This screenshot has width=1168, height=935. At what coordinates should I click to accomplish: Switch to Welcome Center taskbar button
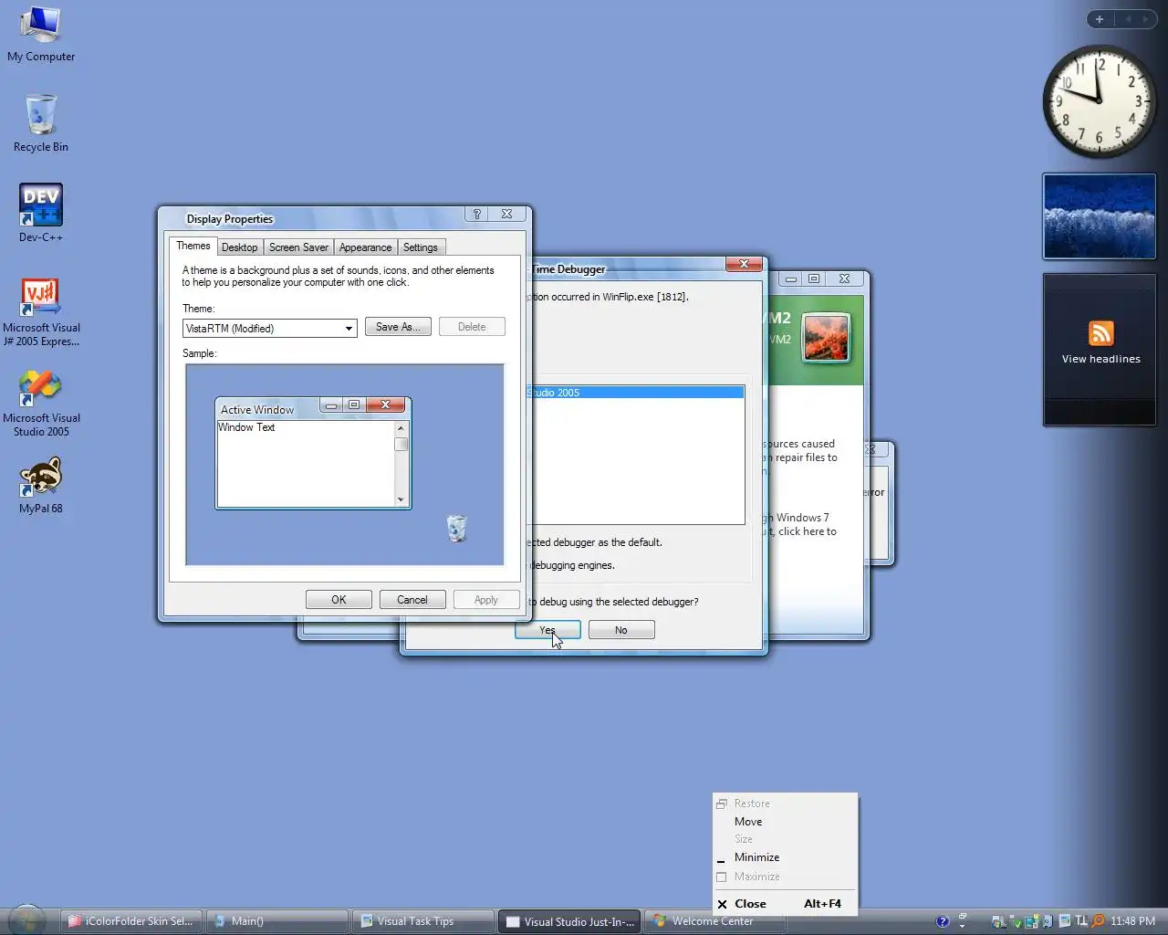(x=715, y=921)
